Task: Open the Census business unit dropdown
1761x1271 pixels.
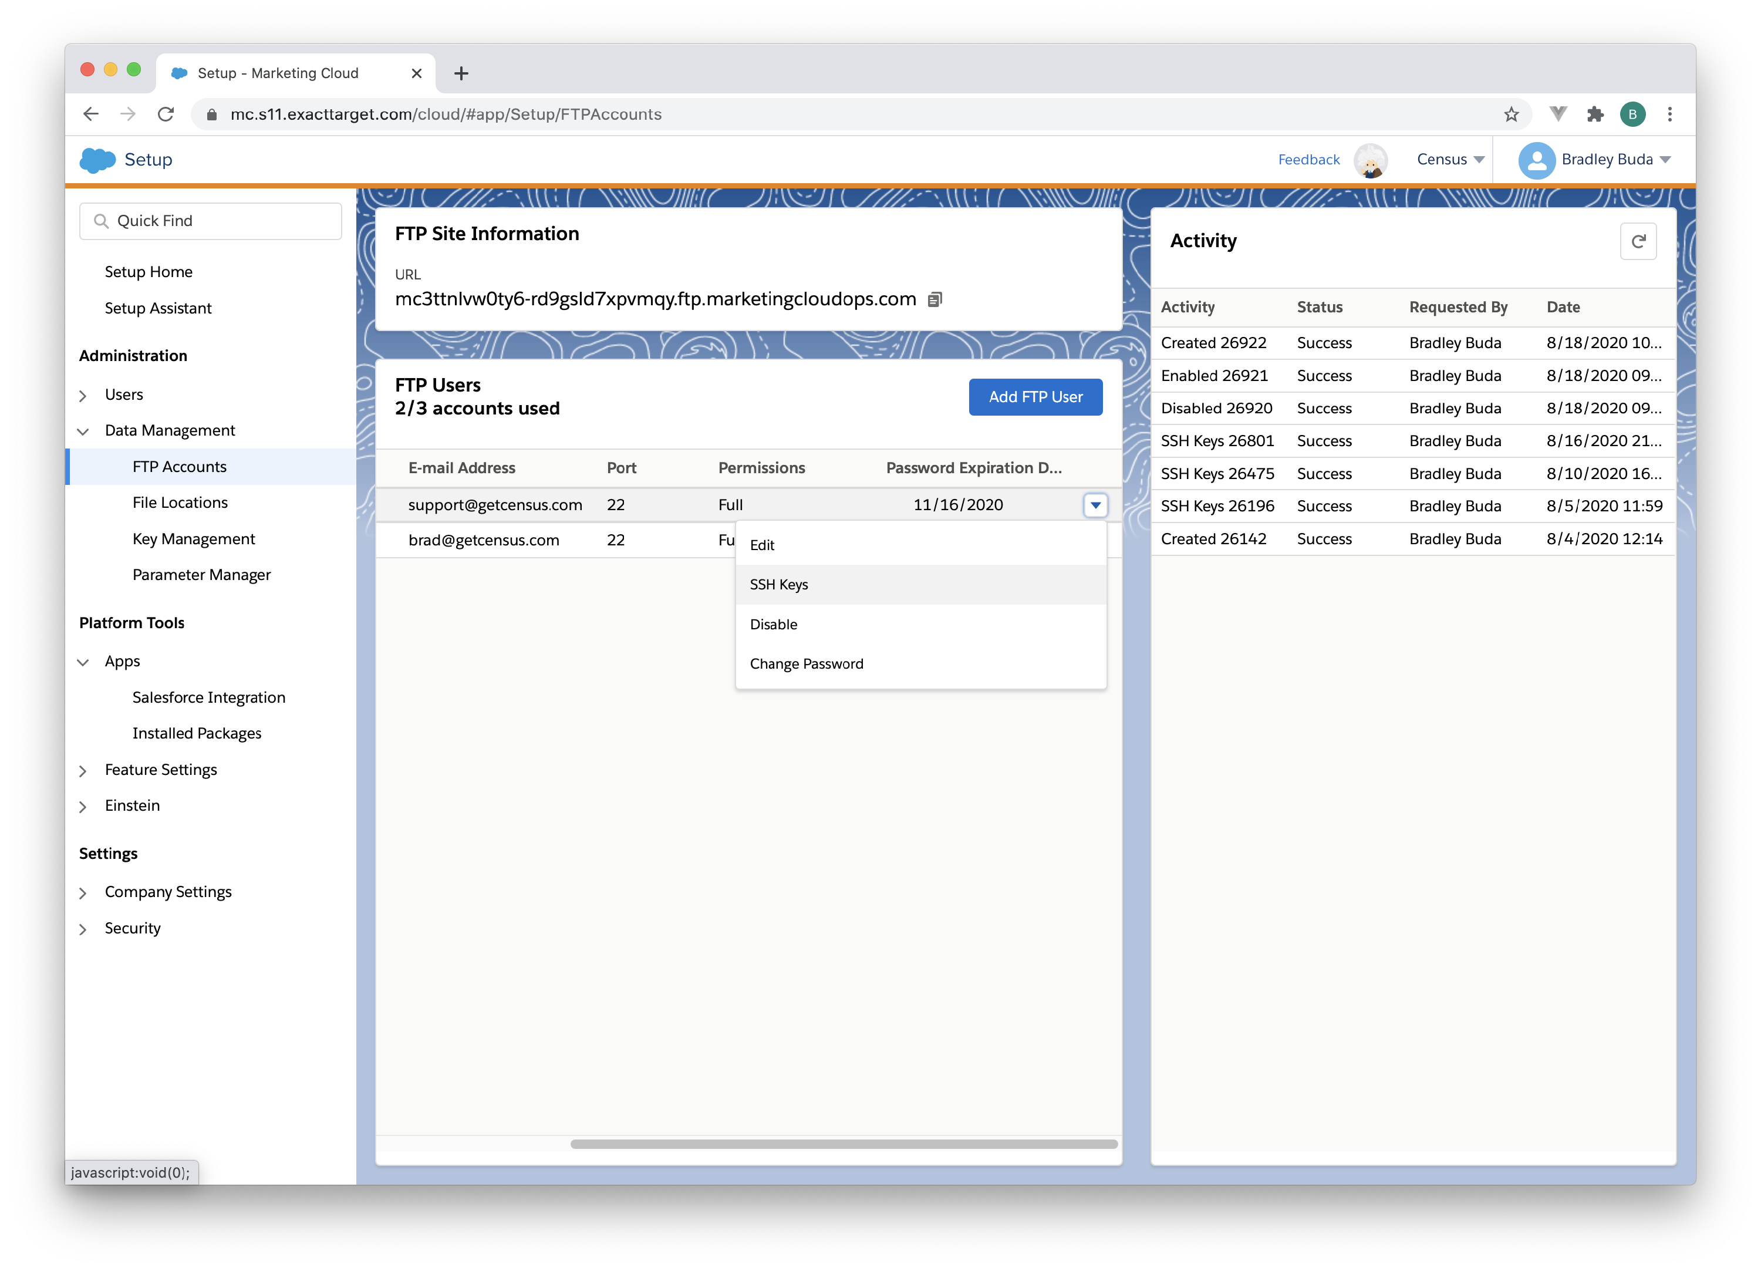Action: coord(1450,160)
